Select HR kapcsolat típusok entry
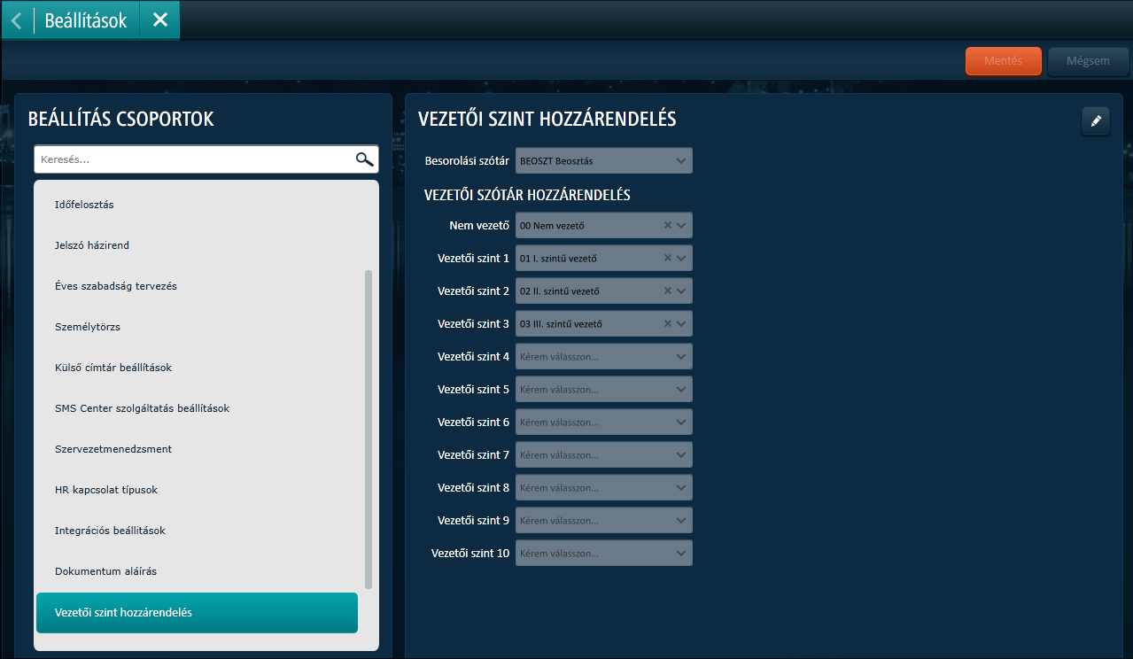Screen dimensions: 1133x659 [x=197, y=490]
